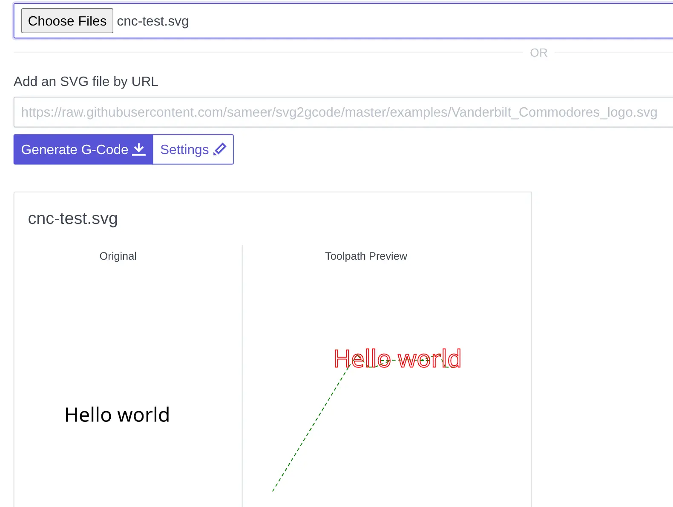Click the selected file name cnc-test.svg
Viewport: 673px width, 507px height.
tap(153, 21)
